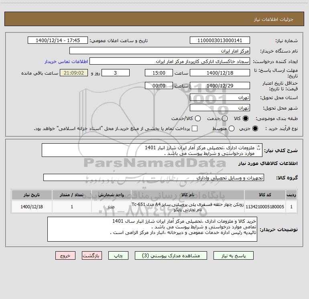Click the اطلاعات کالاهای مورد نیاز heading
Image resolution: width=309 pixels, height=299 pixels.
[268, 163]
